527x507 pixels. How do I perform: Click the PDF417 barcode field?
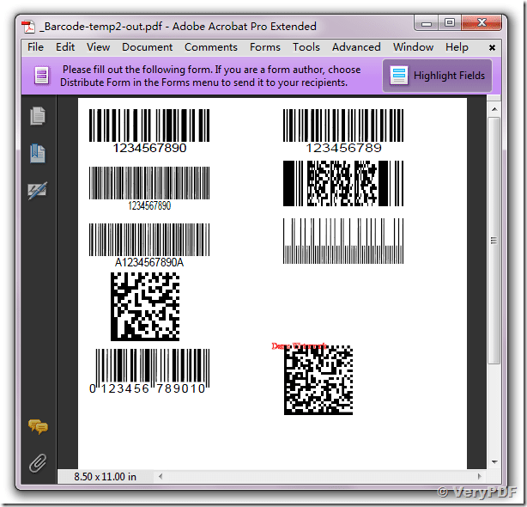(343, 183)
